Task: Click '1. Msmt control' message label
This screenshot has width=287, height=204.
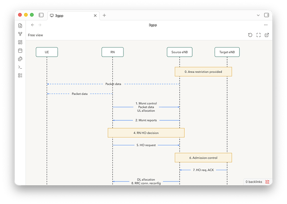Action: pos(146,103)
